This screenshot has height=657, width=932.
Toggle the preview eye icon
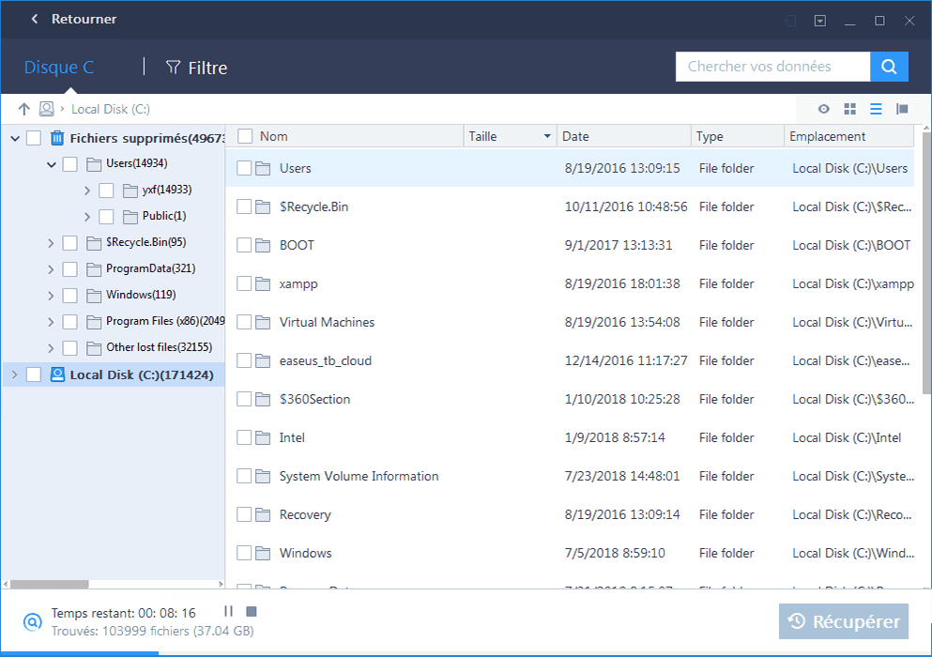tap(823, 109)
